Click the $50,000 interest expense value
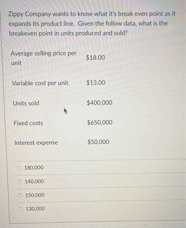This screenshot has height=228, width=186. click(x=98, y=142)
